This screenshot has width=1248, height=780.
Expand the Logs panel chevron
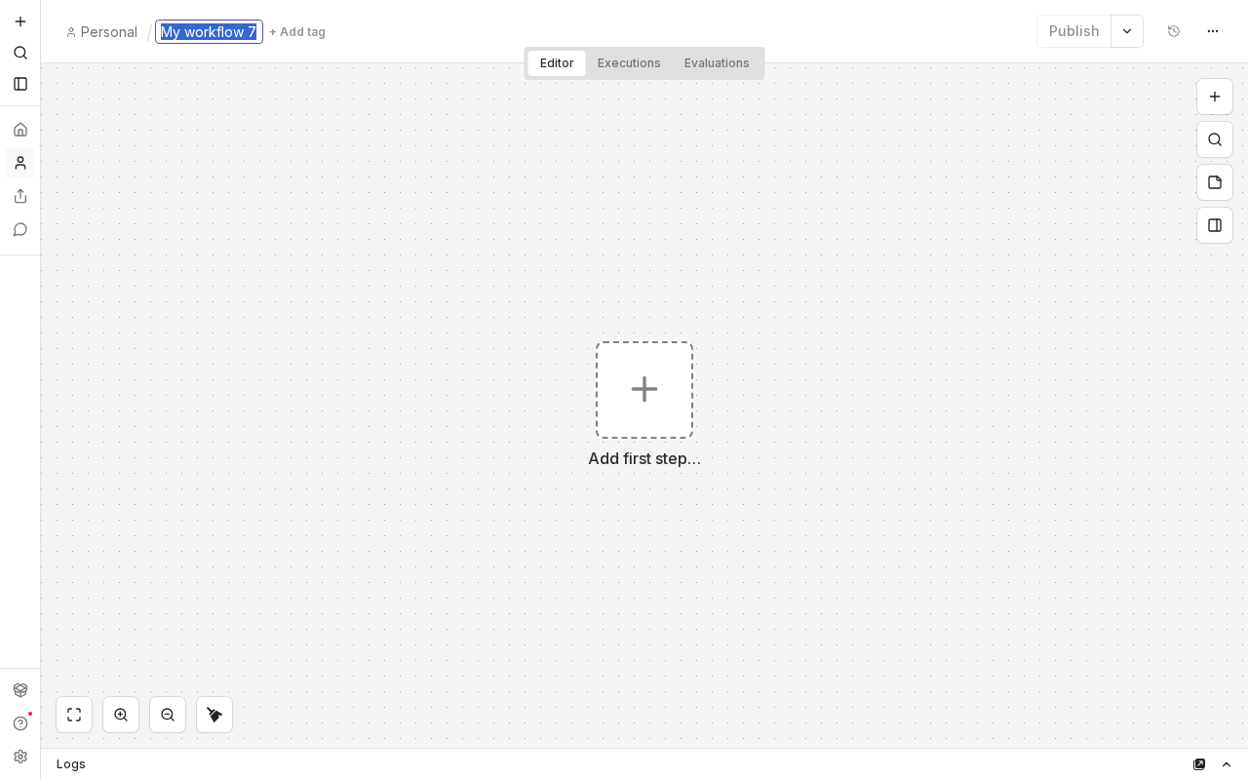coord(1227,764)
